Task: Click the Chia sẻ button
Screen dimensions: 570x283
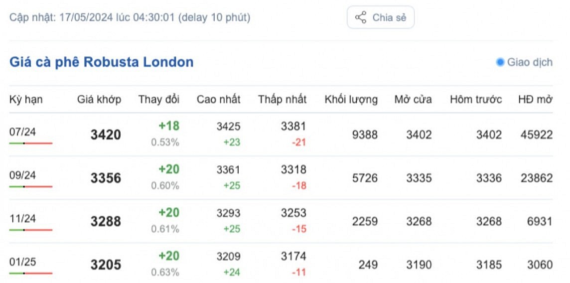Action: pos(380,17)
